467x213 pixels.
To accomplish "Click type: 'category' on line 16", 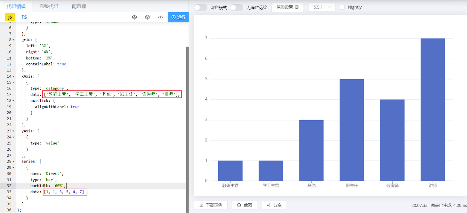I will click(x=49, y=88).
